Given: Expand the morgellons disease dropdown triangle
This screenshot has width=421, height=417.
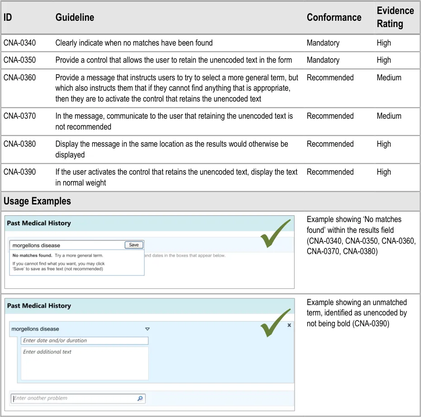Looking at the screenshot, I should (x=147, y=329).
